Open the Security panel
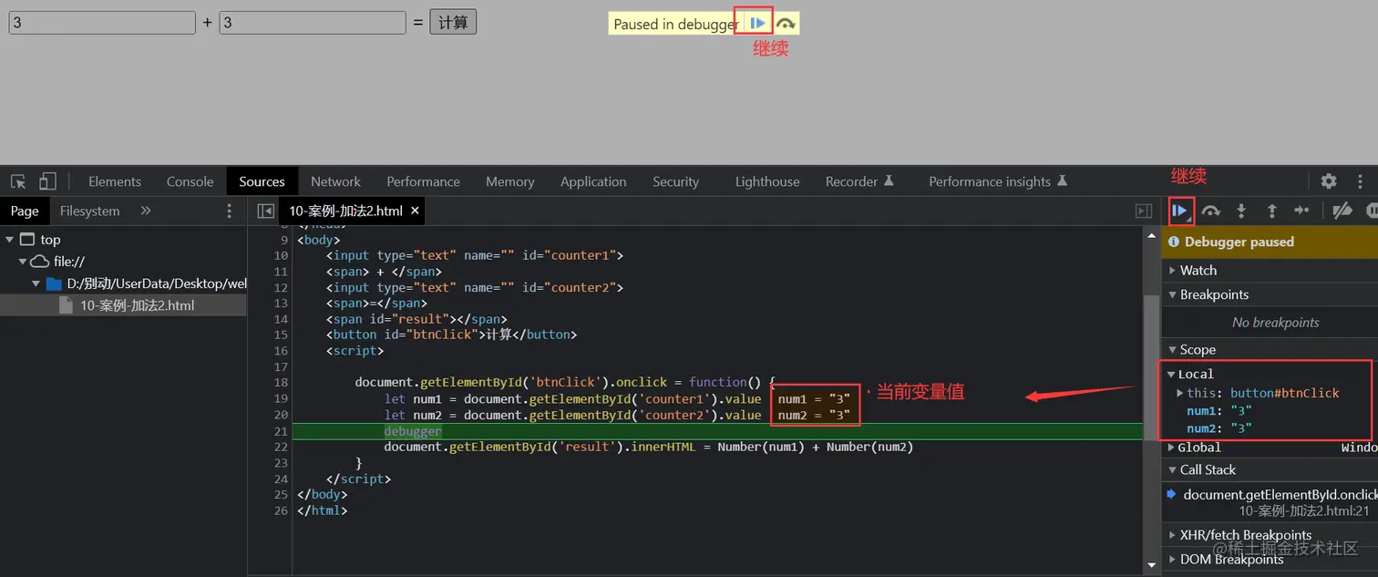 (x=675, y=181)
